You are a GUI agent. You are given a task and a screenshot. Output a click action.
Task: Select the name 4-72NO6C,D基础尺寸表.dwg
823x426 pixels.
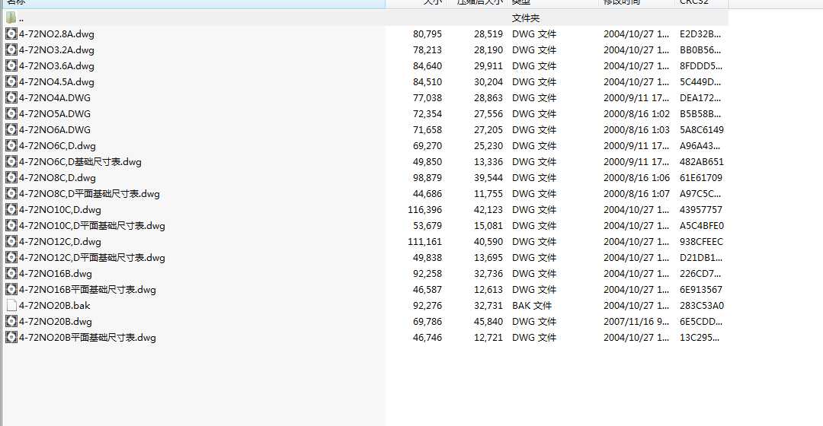tap(80, 162)
